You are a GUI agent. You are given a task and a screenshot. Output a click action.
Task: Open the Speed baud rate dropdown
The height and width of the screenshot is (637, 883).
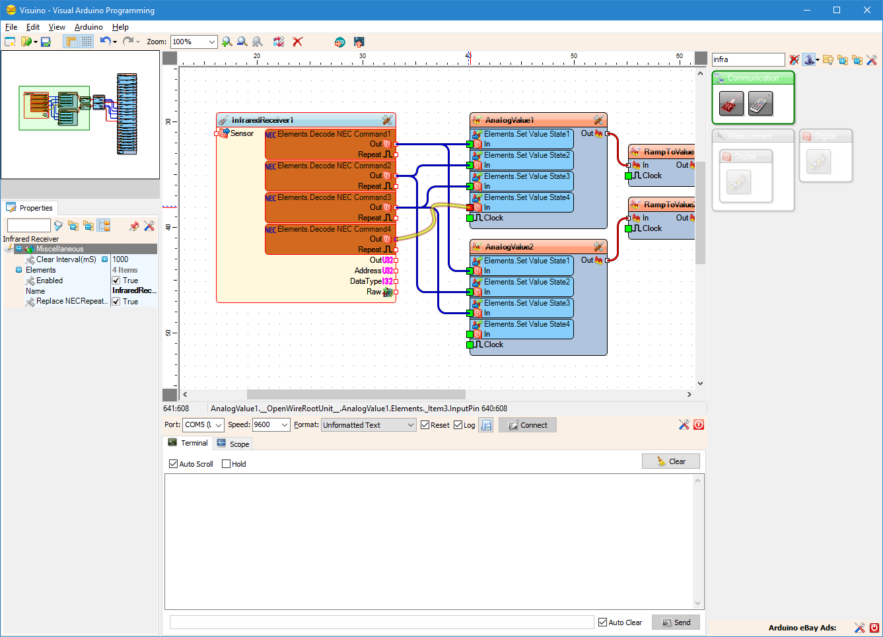point(285,425)
